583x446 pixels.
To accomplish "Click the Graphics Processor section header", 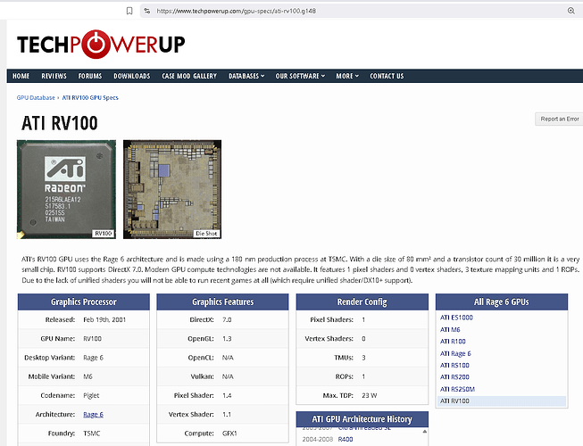I will (x=84, y=301).
